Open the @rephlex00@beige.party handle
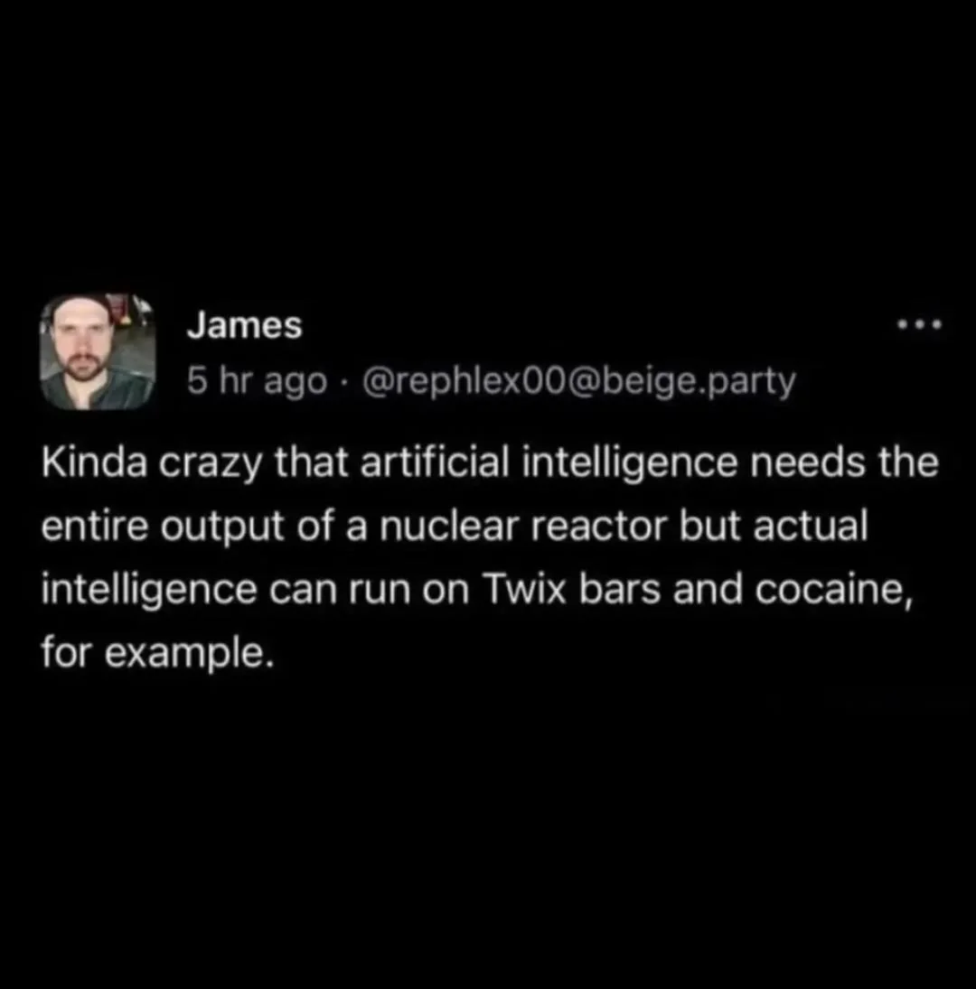Viewport: 976px width, 989px height. (578, 381)
